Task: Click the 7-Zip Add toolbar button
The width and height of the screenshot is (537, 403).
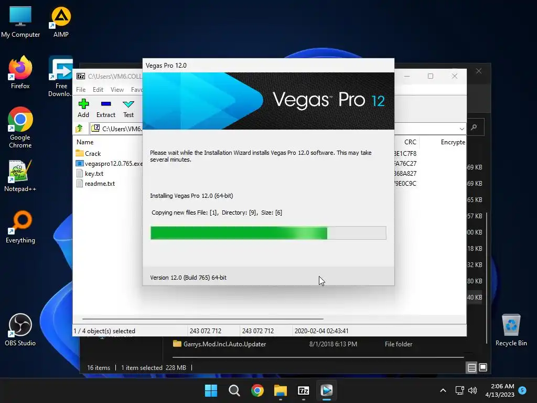Action: pyautogui.click(x=83, y=108)
